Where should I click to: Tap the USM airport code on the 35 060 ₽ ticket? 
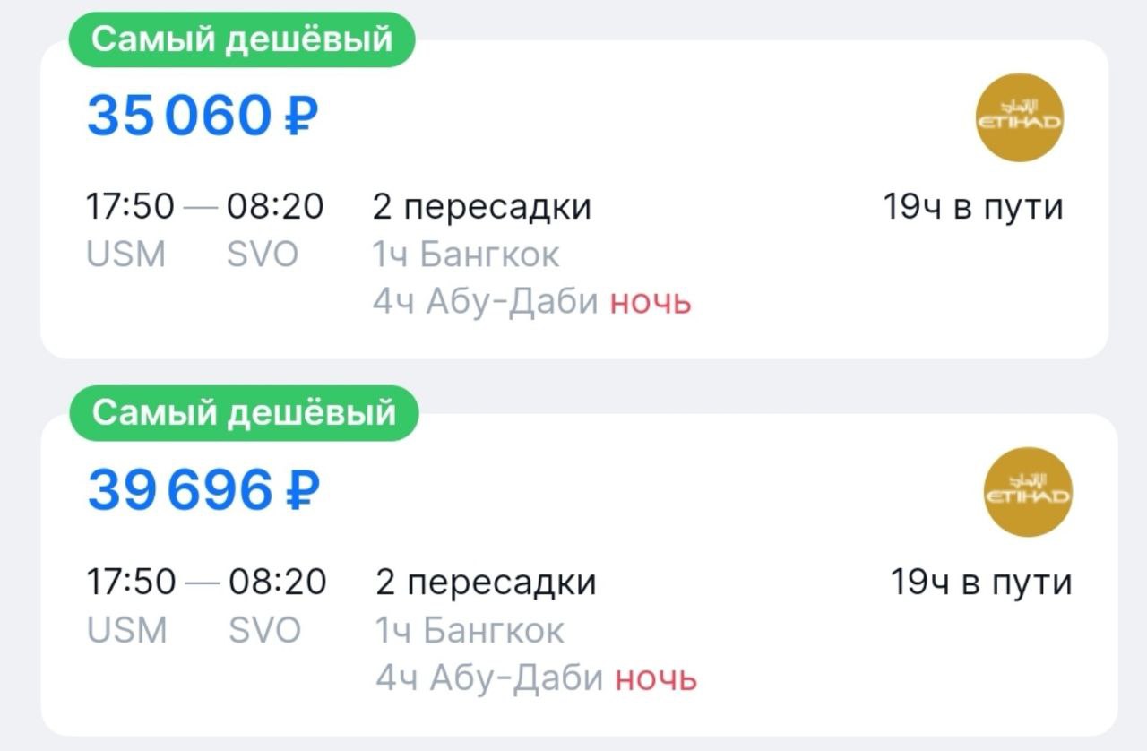point(126,255)
